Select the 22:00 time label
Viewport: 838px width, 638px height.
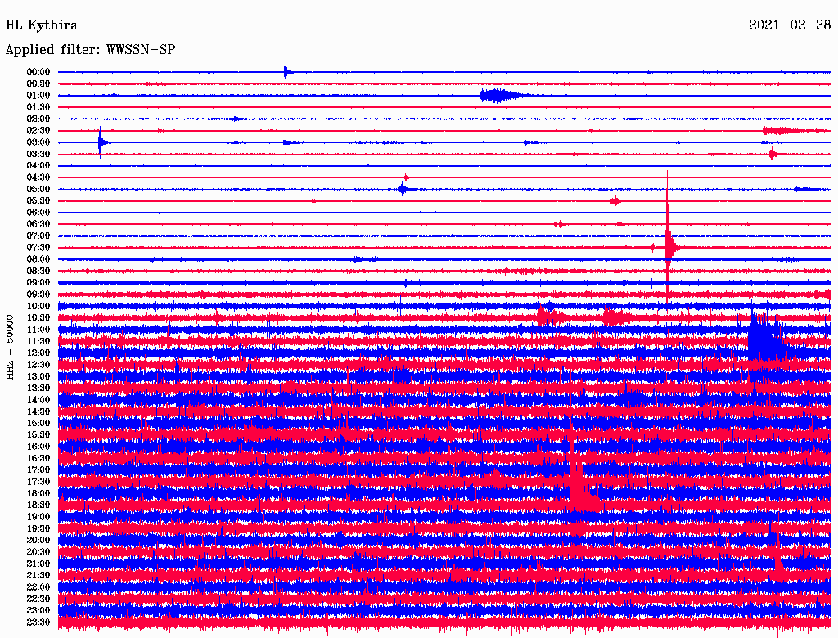click(x=38, y=587)
